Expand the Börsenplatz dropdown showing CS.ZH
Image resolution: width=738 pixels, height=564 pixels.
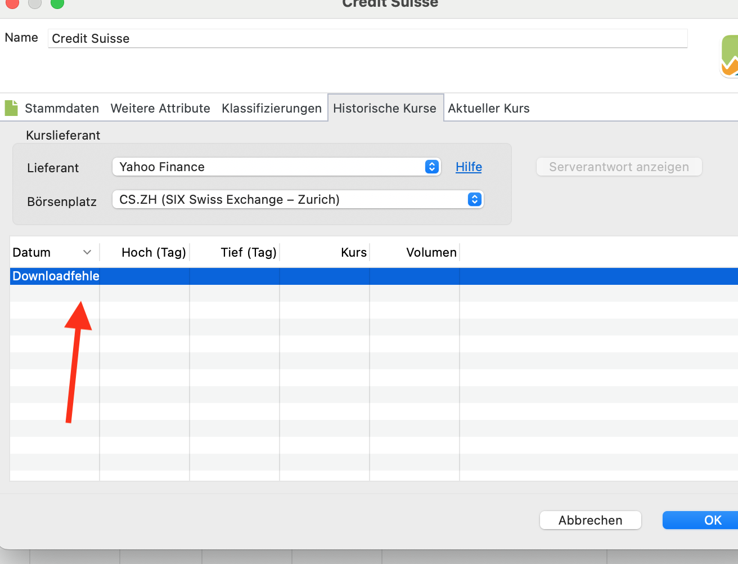point(298,199)
